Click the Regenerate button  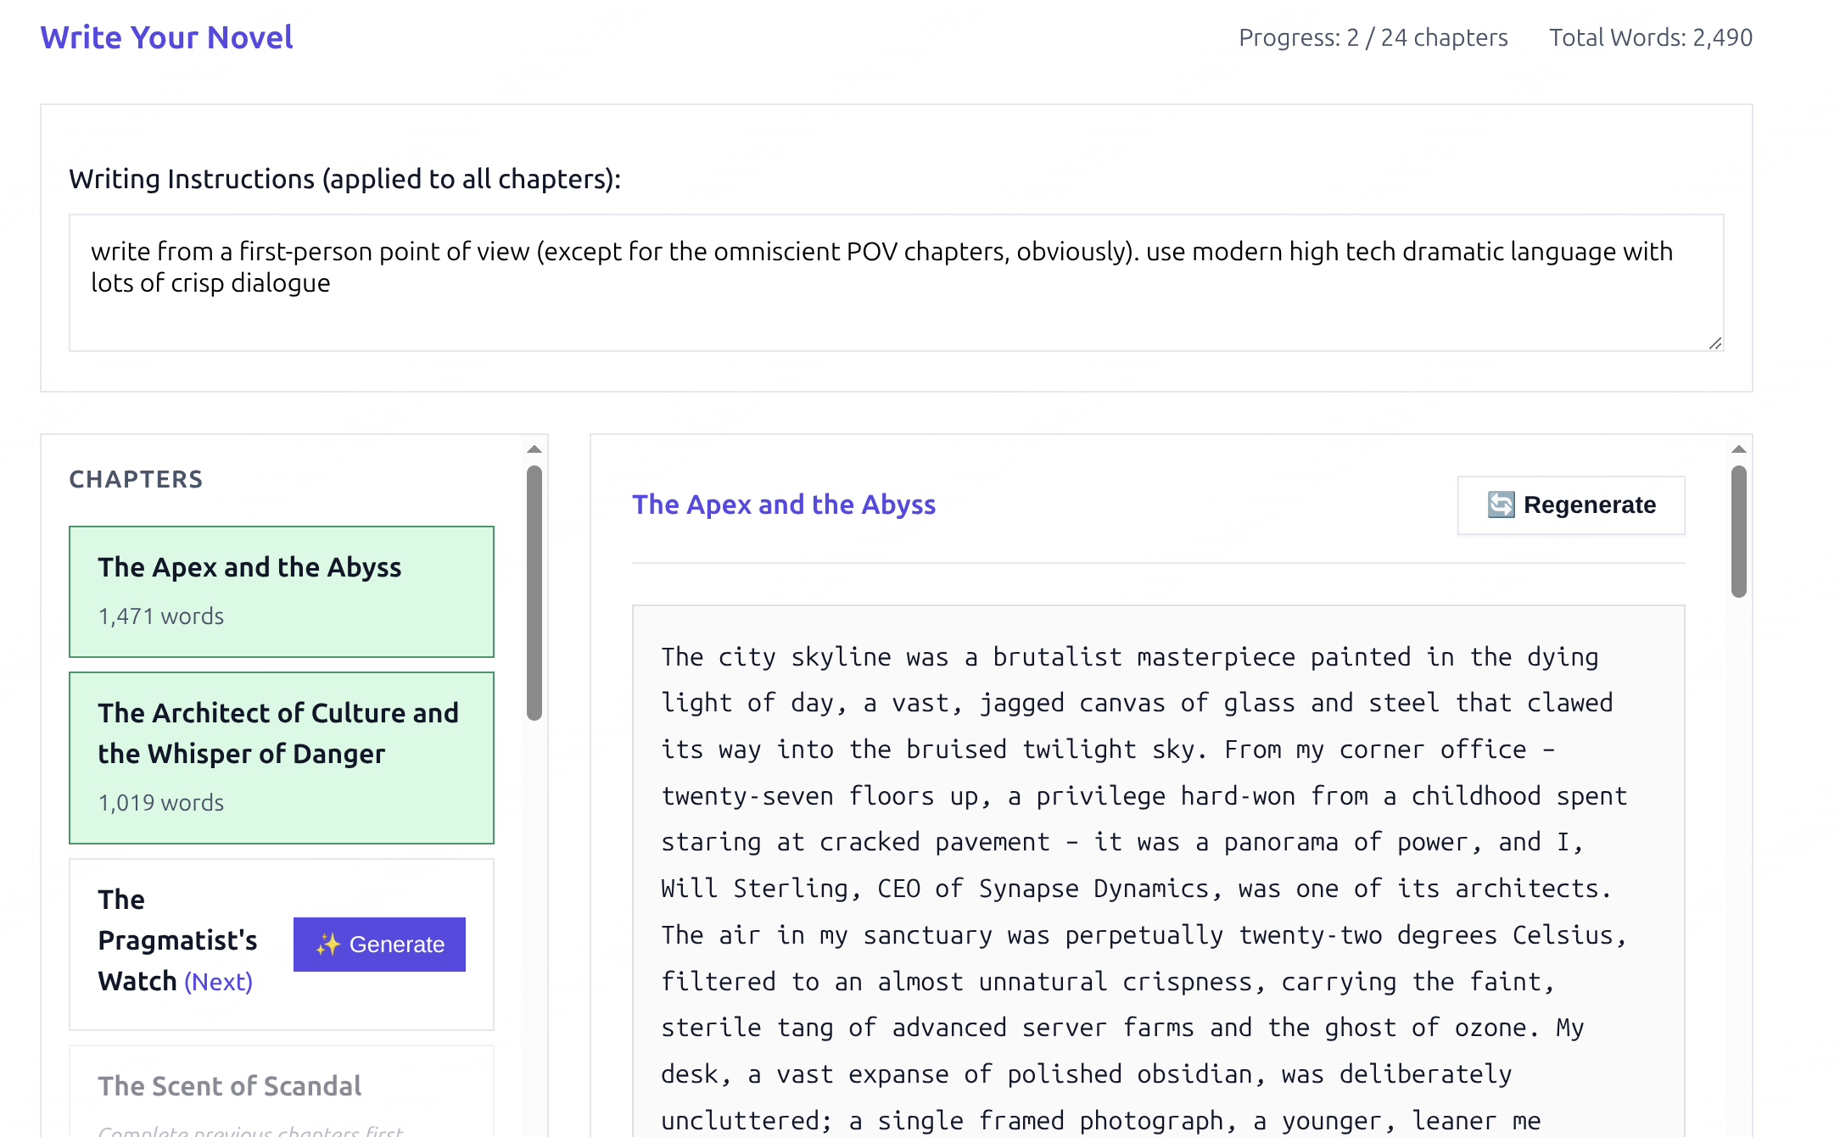click(x=1570, y=505)
